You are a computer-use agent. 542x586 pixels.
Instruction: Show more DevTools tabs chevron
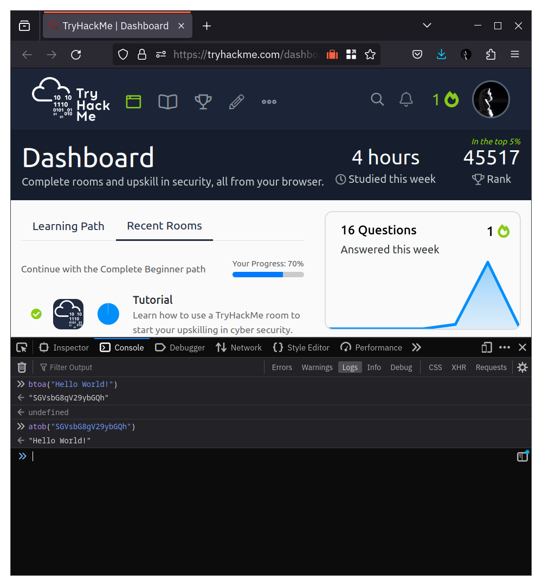tap(416, 348)
